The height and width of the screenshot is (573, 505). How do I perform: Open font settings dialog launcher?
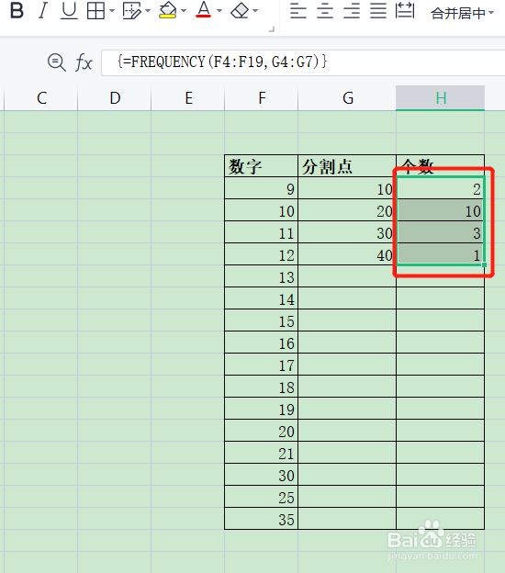click(272, 29)
